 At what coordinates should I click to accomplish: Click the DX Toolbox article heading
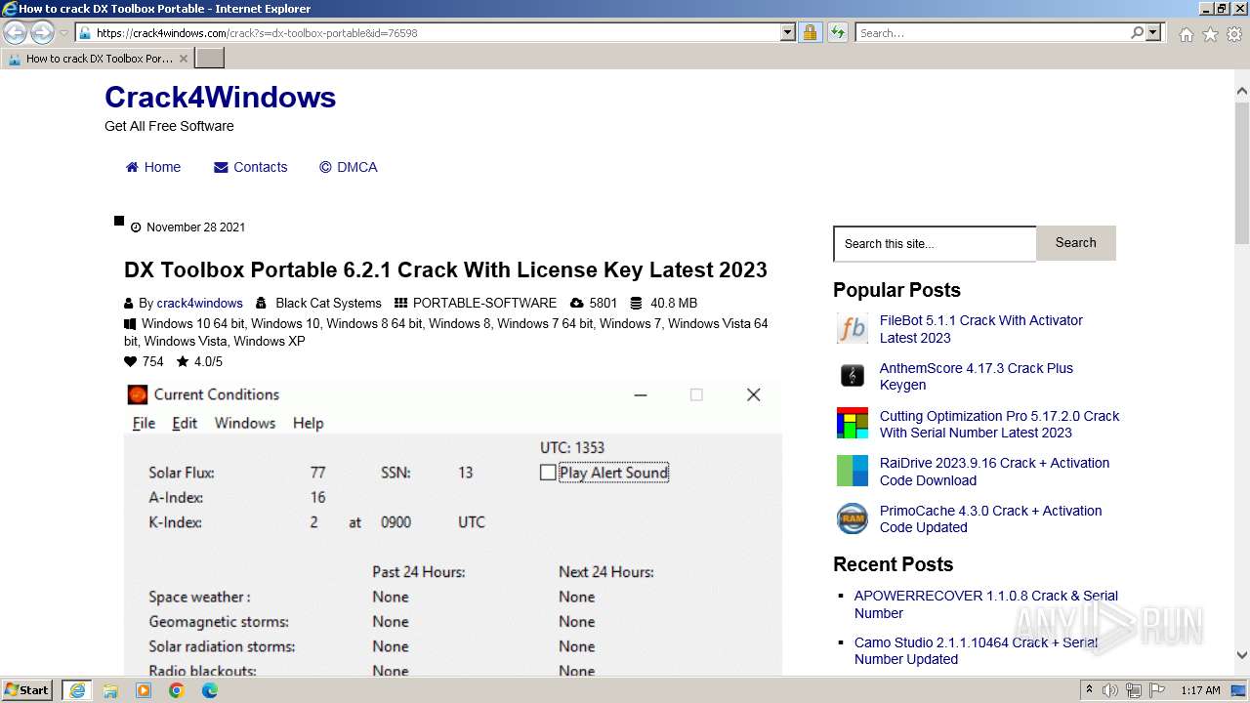445,269
